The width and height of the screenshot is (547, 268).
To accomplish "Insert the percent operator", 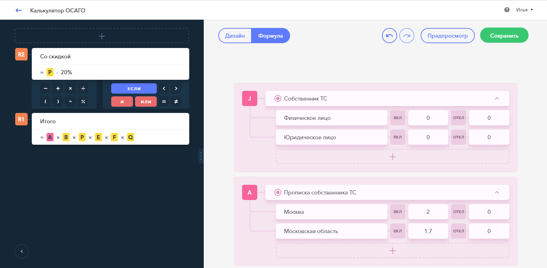I will [x=83, y=102].
